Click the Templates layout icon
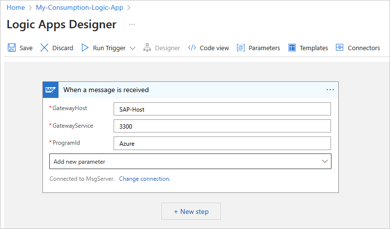 tap(292, 48)
